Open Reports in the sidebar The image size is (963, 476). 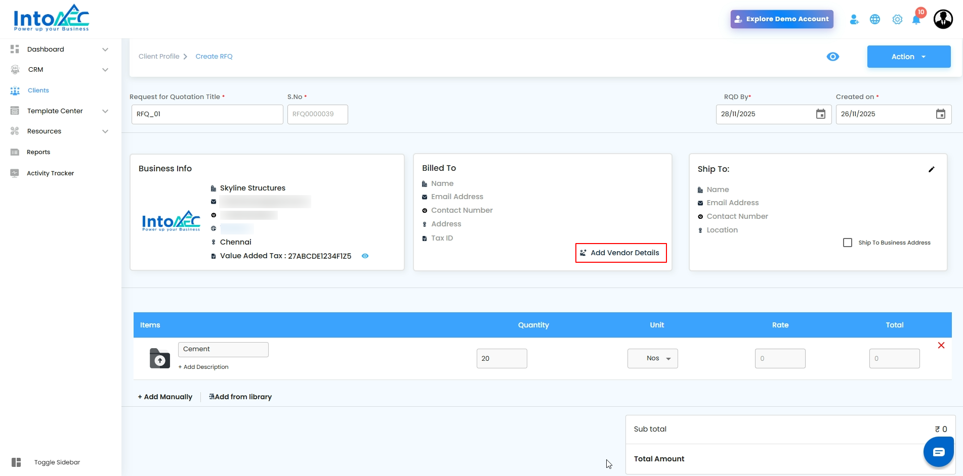pos(38,152)
